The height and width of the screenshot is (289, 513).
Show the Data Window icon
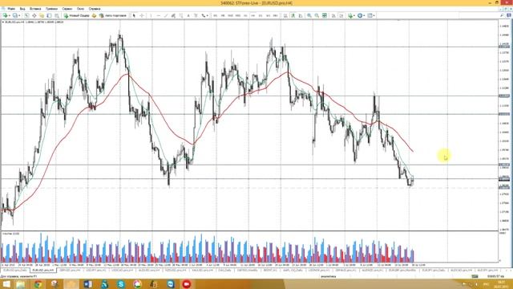[x=34, y=15]
